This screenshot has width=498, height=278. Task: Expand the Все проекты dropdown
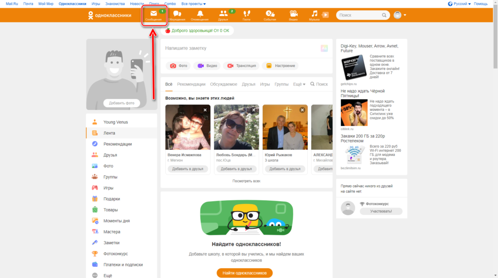[194, 4]
